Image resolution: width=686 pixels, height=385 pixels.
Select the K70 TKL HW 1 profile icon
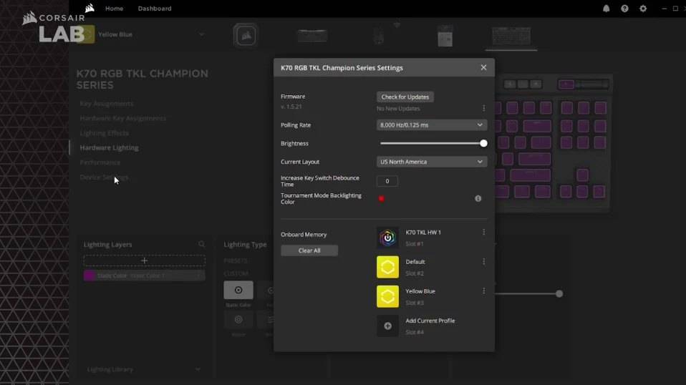tap(387, 238)
